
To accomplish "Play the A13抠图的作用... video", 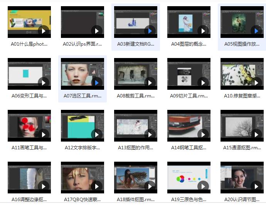I will (150, 135).
